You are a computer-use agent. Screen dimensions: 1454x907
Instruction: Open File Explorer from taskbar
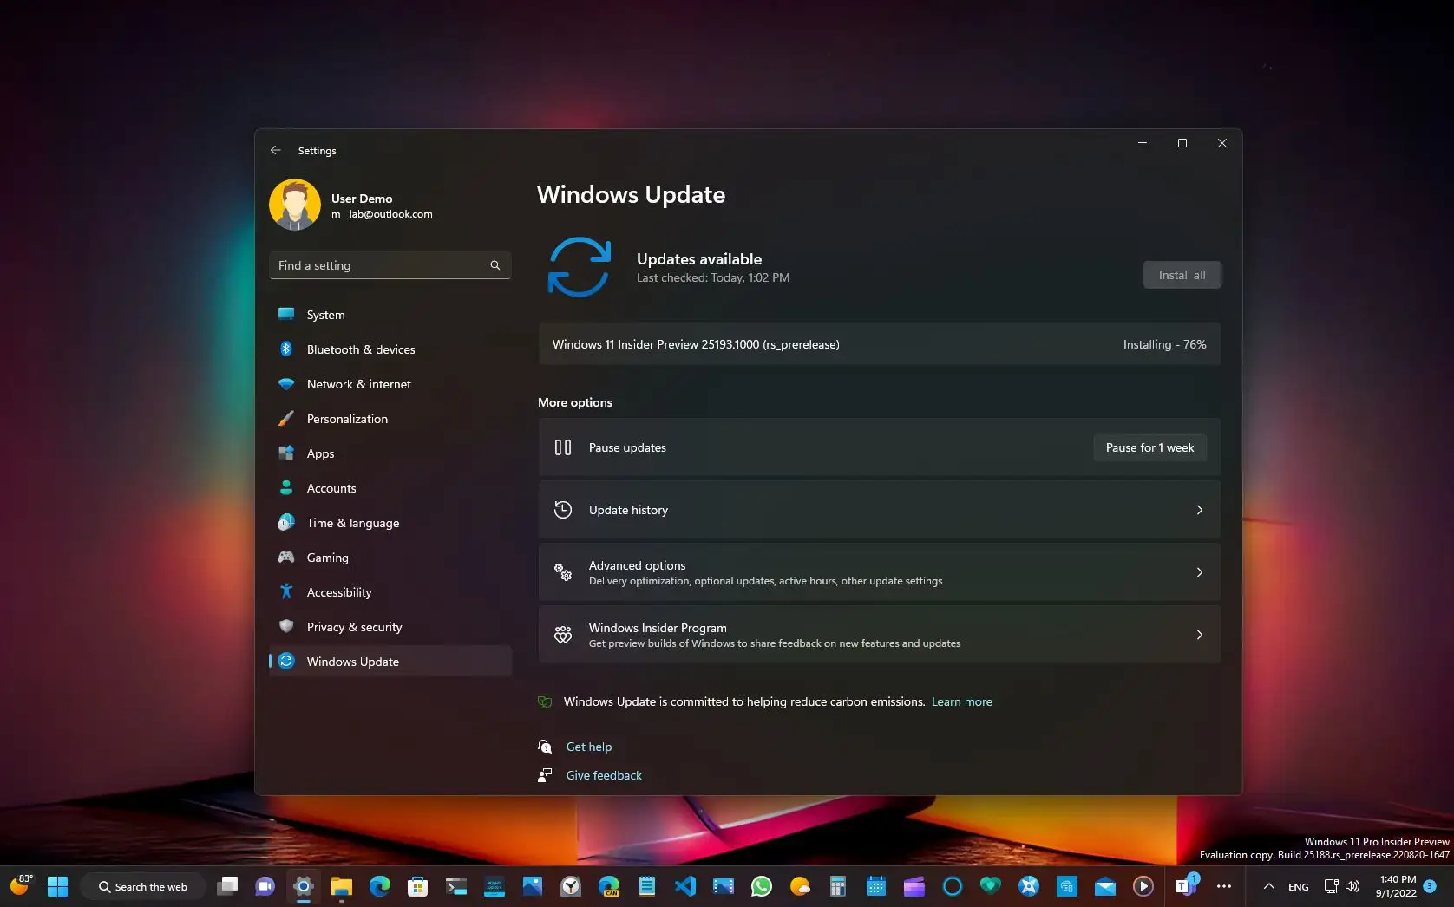coord(341,886)
